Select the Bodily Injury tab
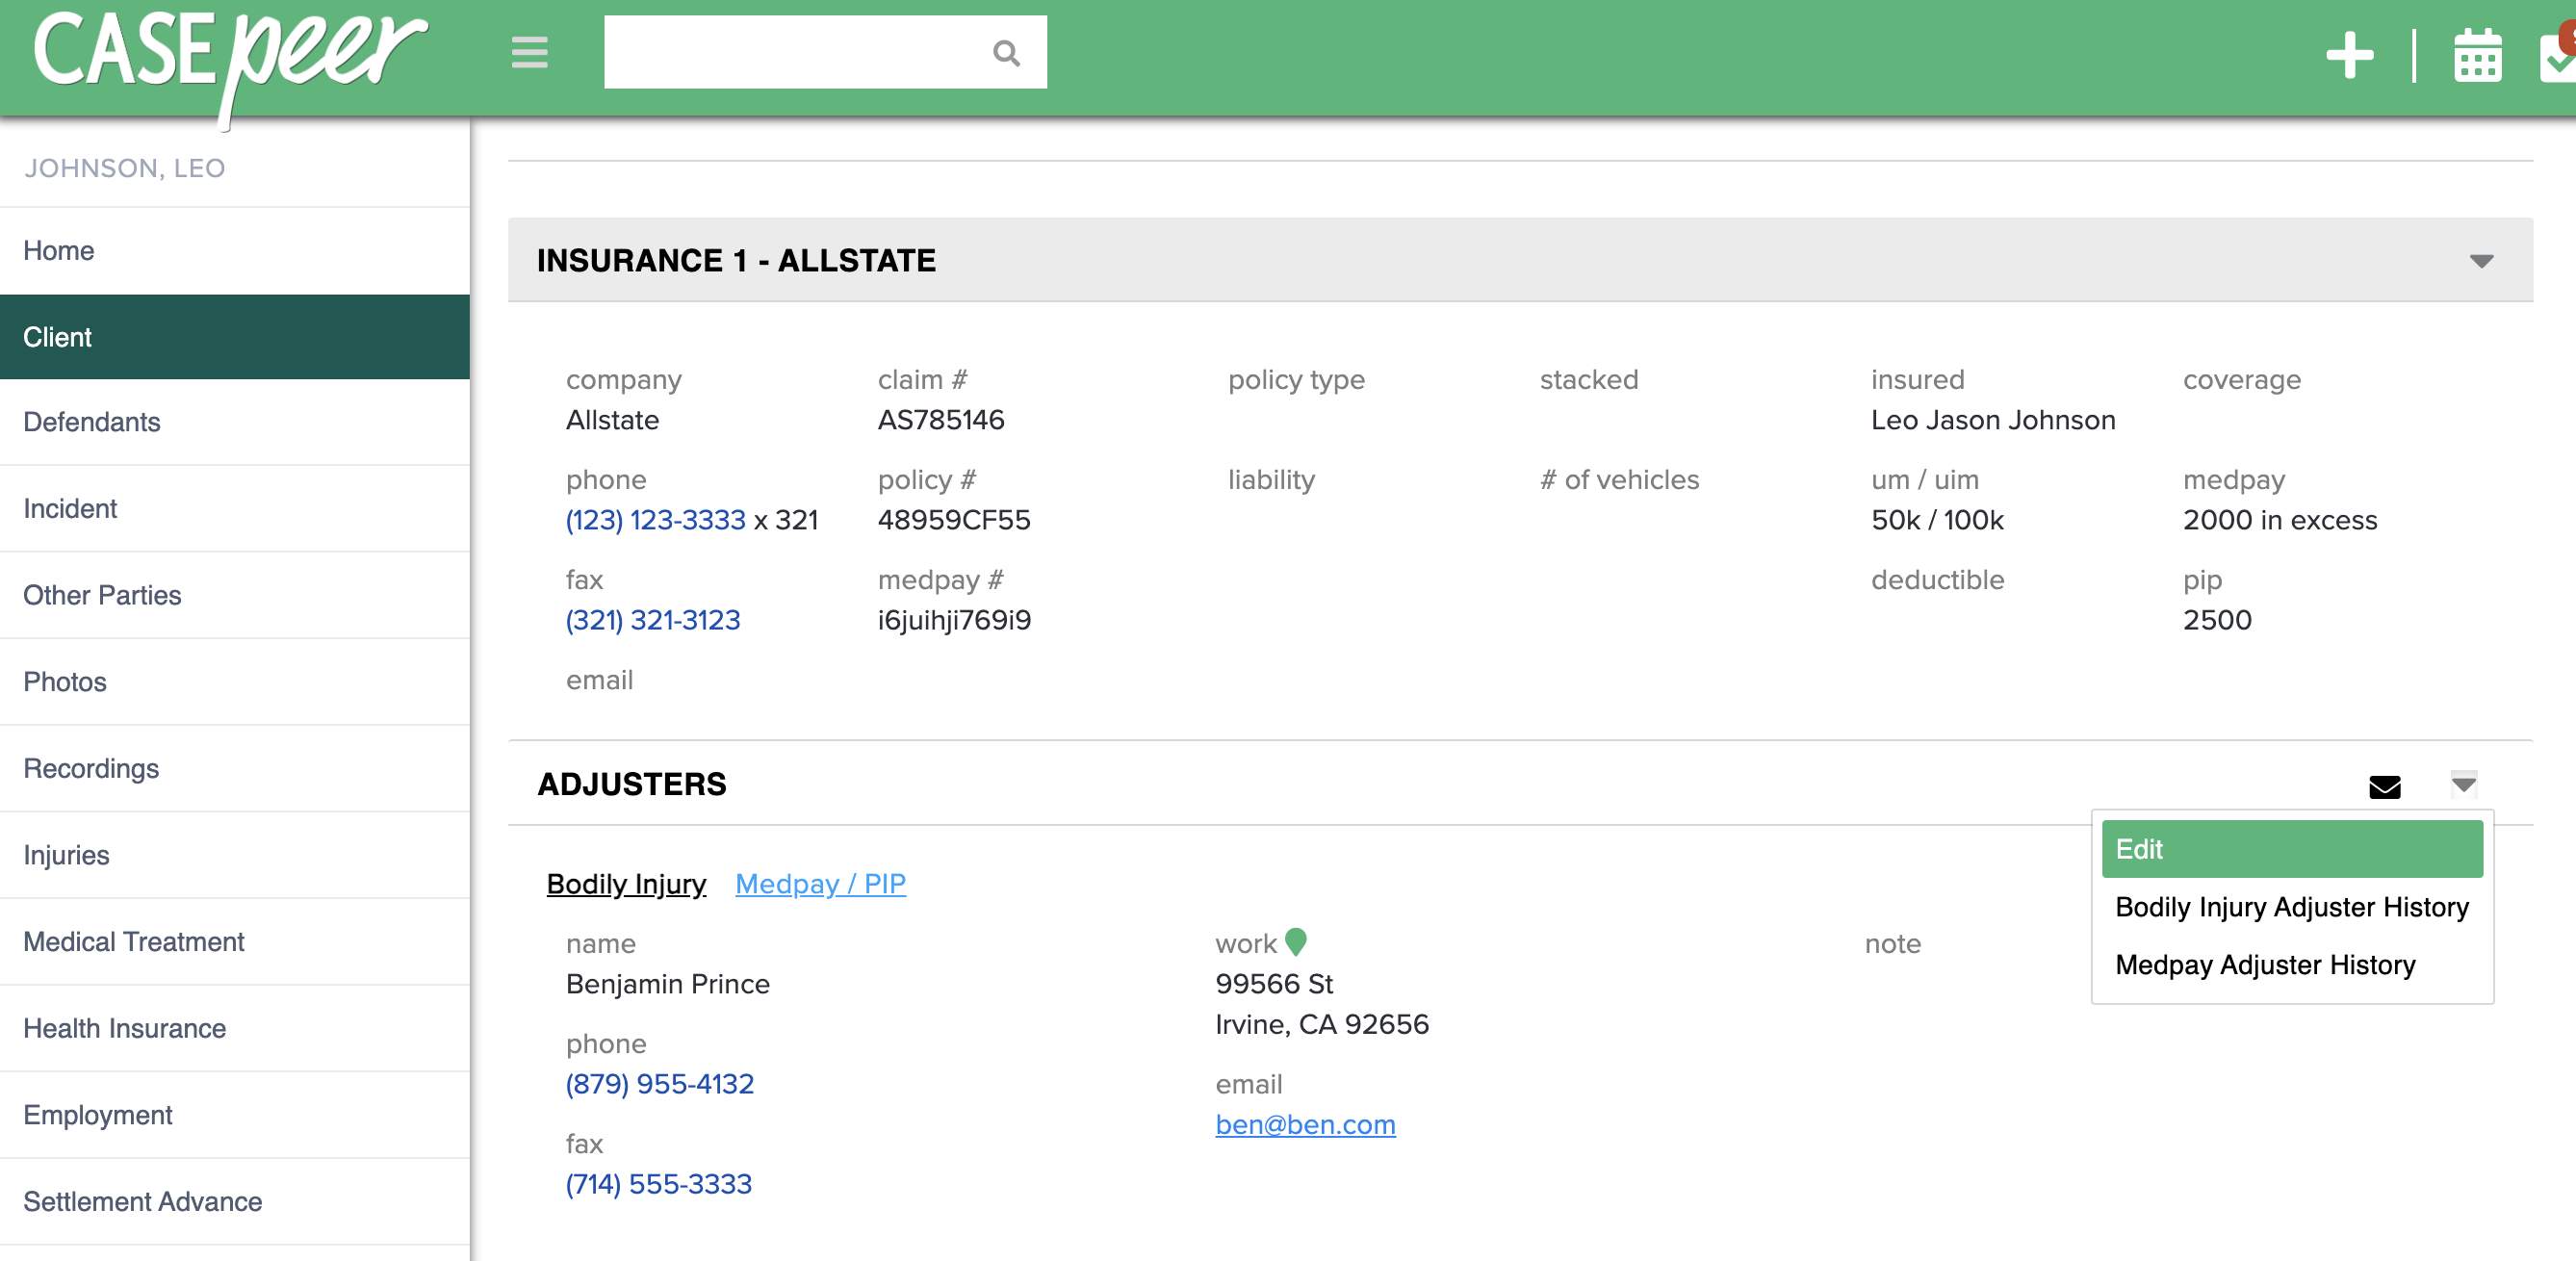 click(626, 884)
